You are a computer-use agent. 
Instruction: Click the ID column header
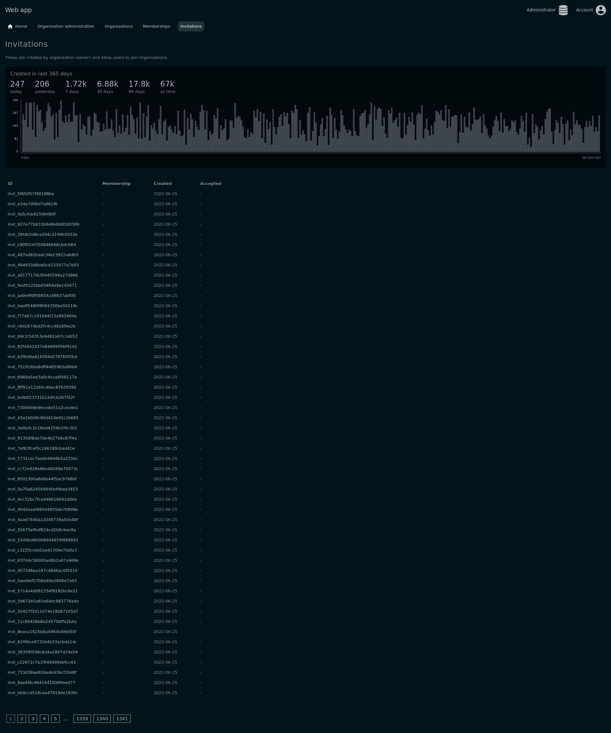(10, 184)
